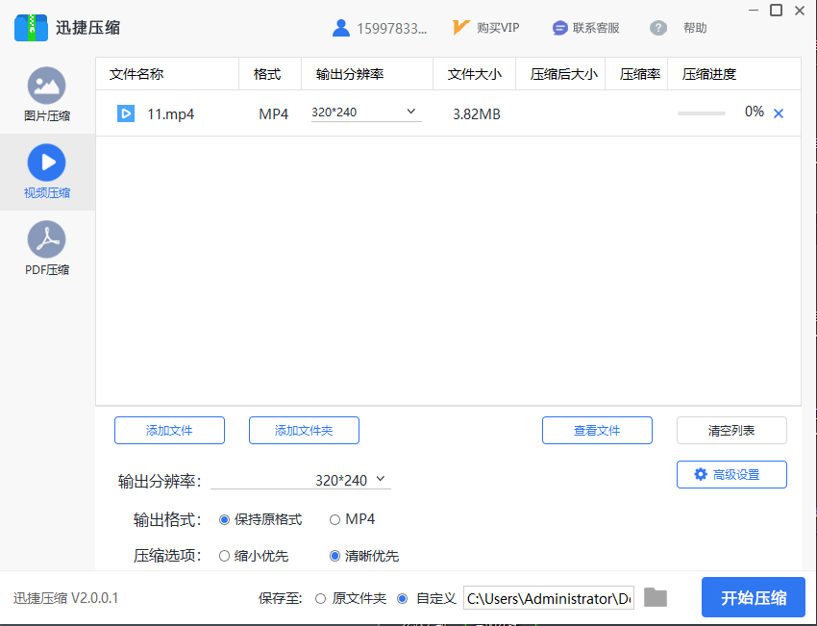Select 保持原格式 output format
Viewport: 817px width, 626px height.
coord(224,519)
